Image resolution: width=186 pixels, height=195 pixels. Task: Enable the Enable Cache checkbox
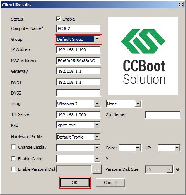[14, 158]
